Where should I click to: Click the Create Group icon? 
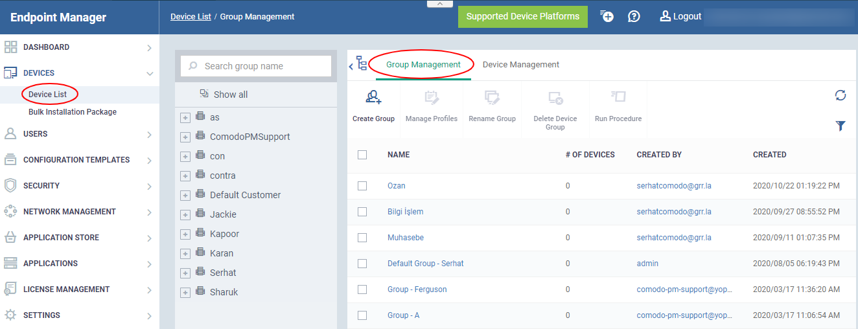pyautogui.click(x=373, y=98)
